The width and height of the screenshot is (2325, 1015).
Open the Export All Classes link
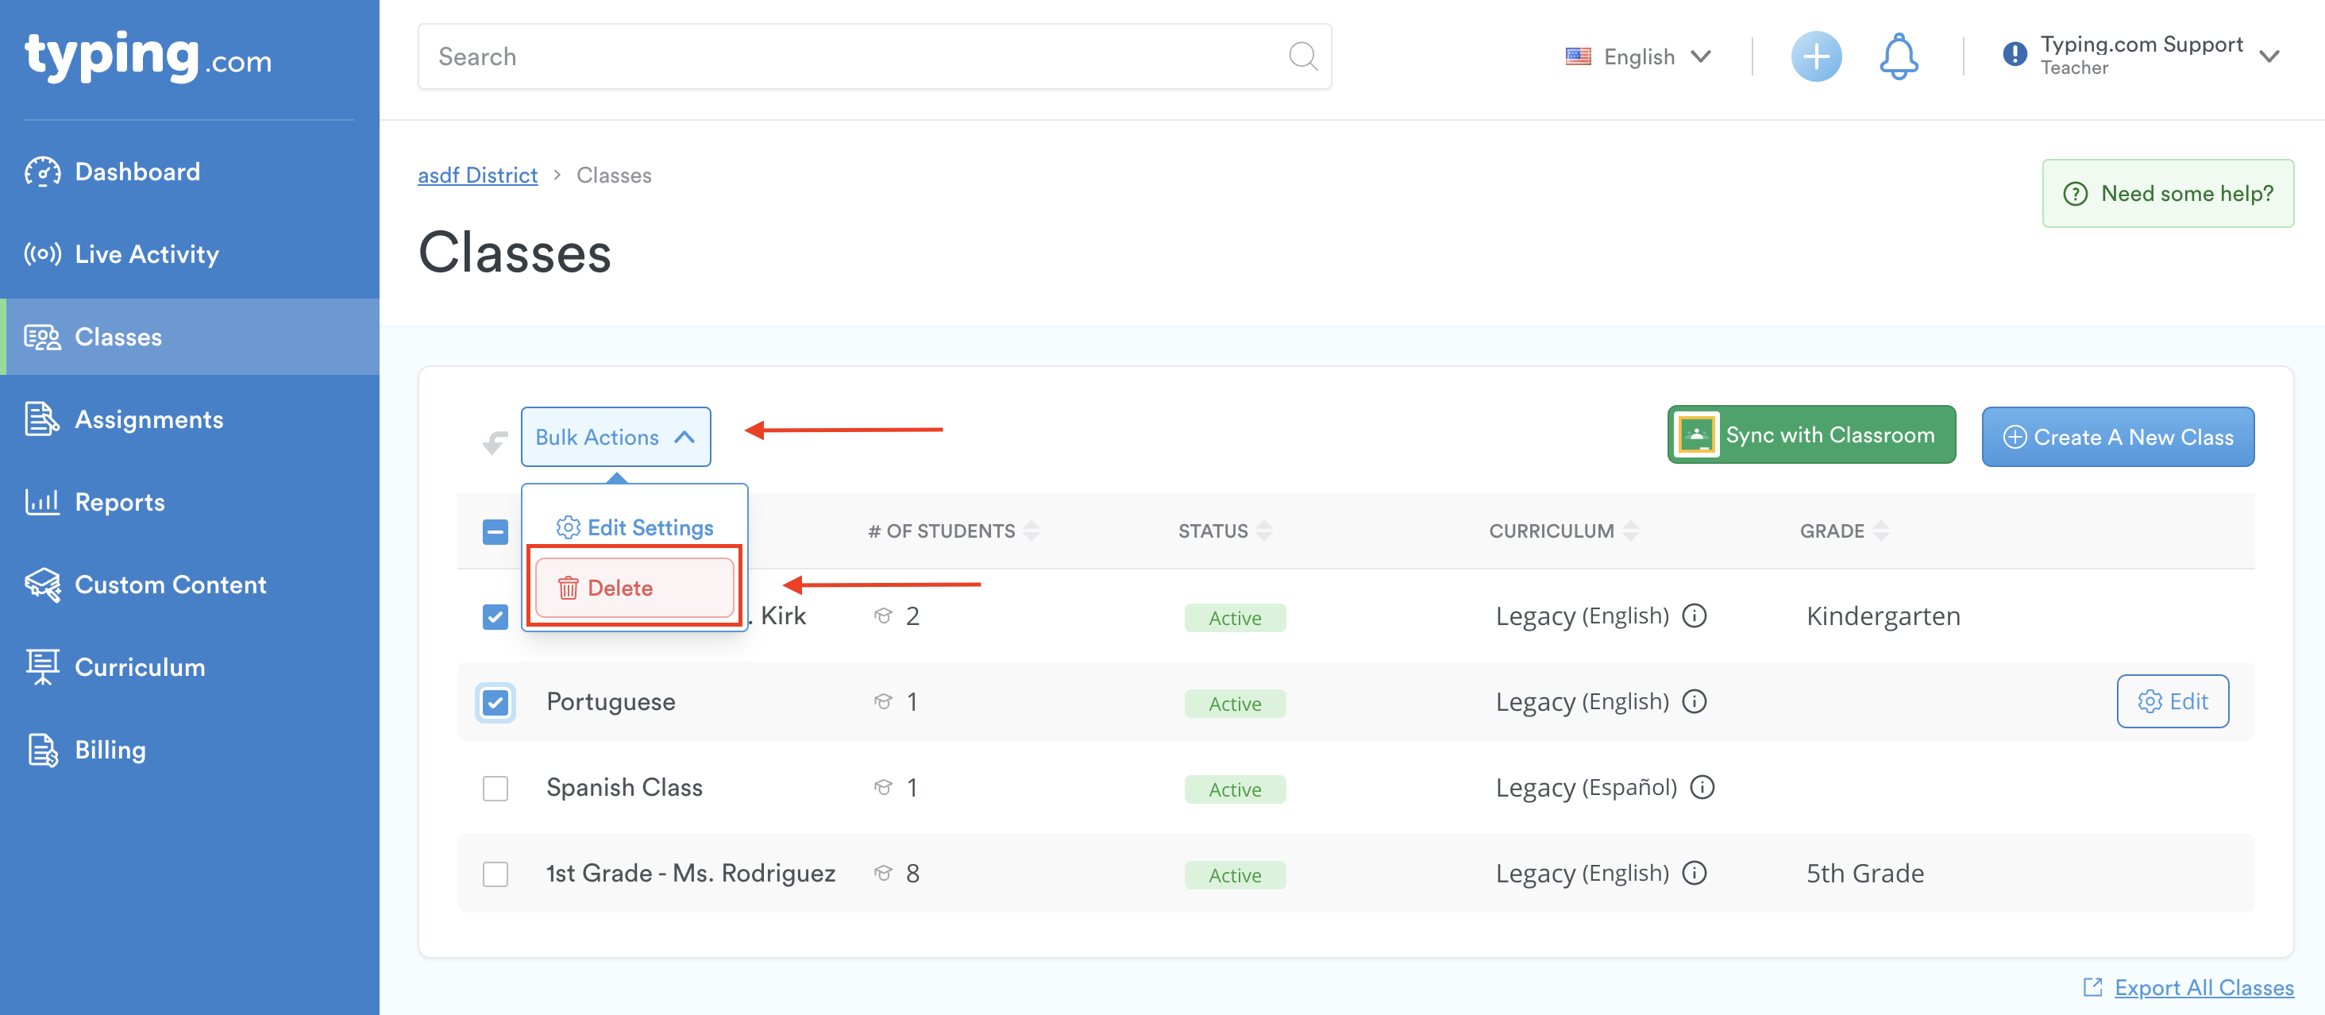[x=2204, y=988]
